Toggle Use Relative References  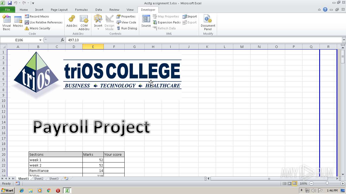click(x=44, y=22)
